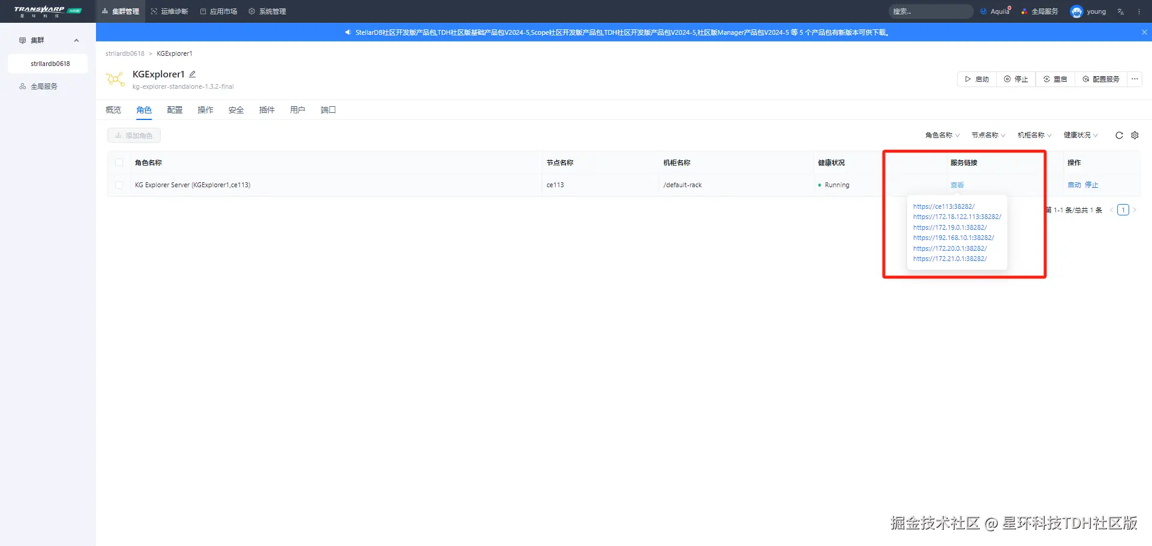Open table column settings gear
The width and height of the screenshot is (1152, 546).
[1135, 136]
